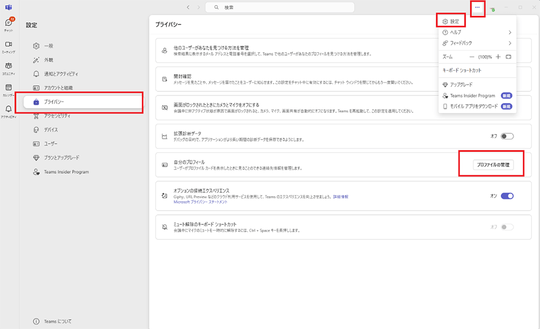Turn off オプションの接続エクスペリエンス toggle
Image resolution: width=540 pixels, height=329 pixels.
click(507, 196)
